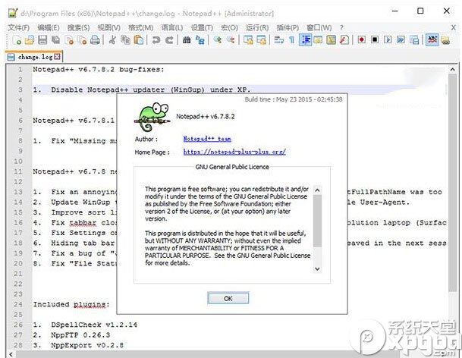Open the Notepad++ team author link
This screenshot has height=358, width=462.
pyautogui.click(x=207, y=139)
